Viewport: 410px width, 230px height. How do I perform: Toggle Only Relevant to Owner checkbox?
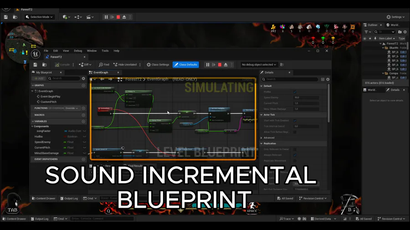tap(295, 149)
